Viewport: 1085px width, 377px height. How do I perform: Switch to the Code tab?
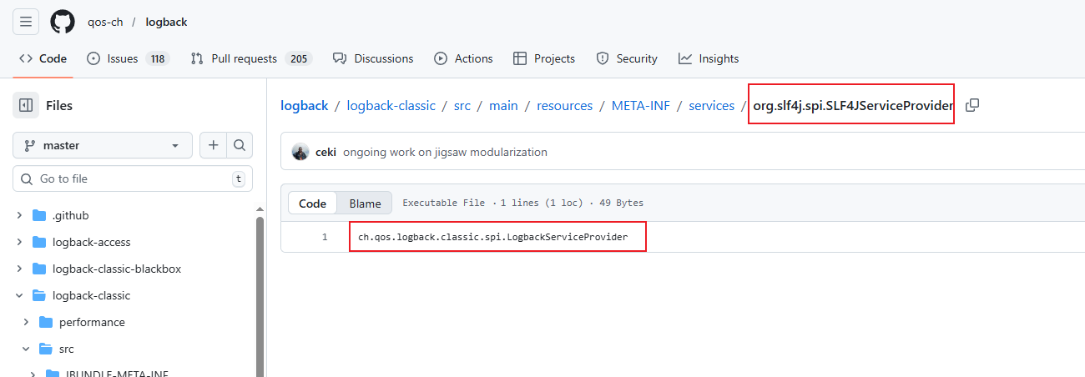43,58
